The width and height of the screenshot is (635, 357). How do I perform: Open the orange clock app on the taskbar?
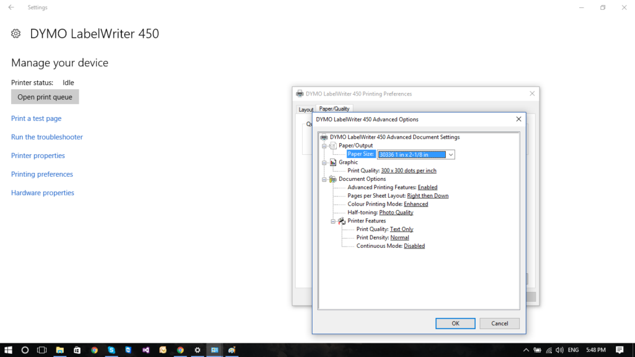[163, 350]
